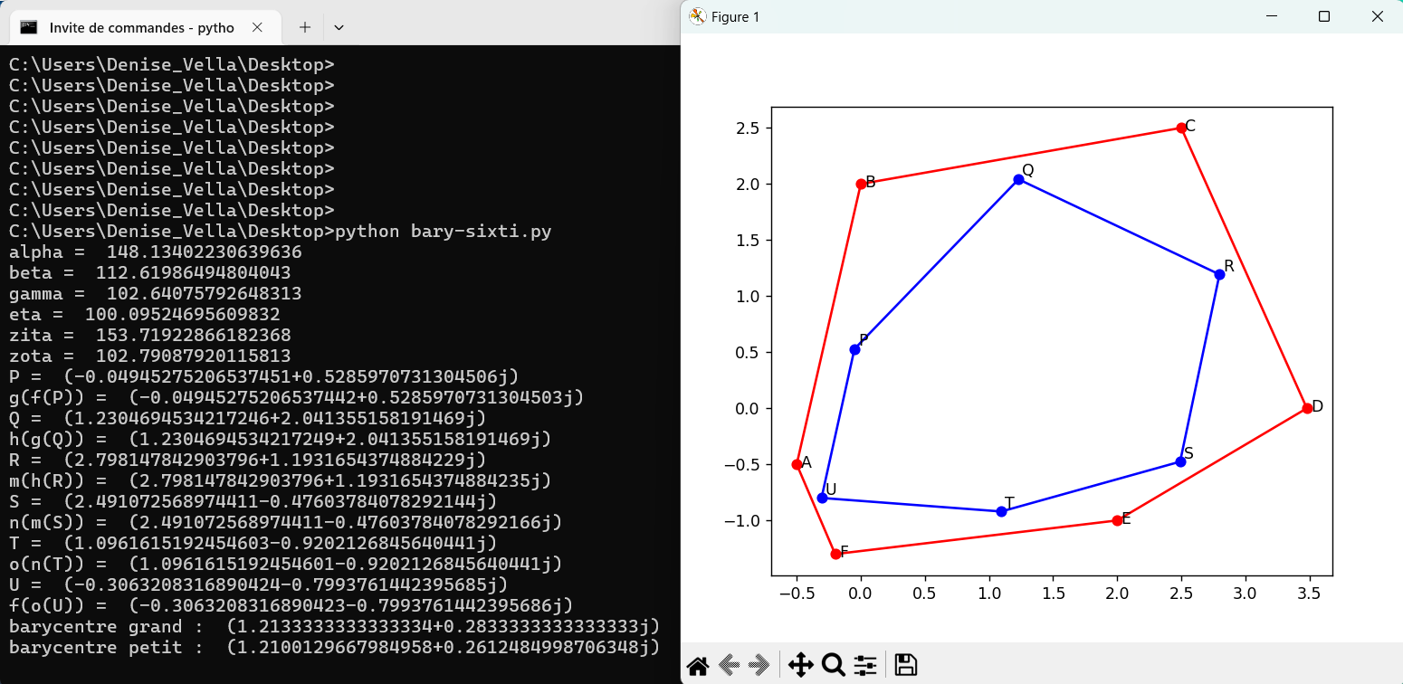Expand the terminal profile dropdown chevron

coord(339,27)
